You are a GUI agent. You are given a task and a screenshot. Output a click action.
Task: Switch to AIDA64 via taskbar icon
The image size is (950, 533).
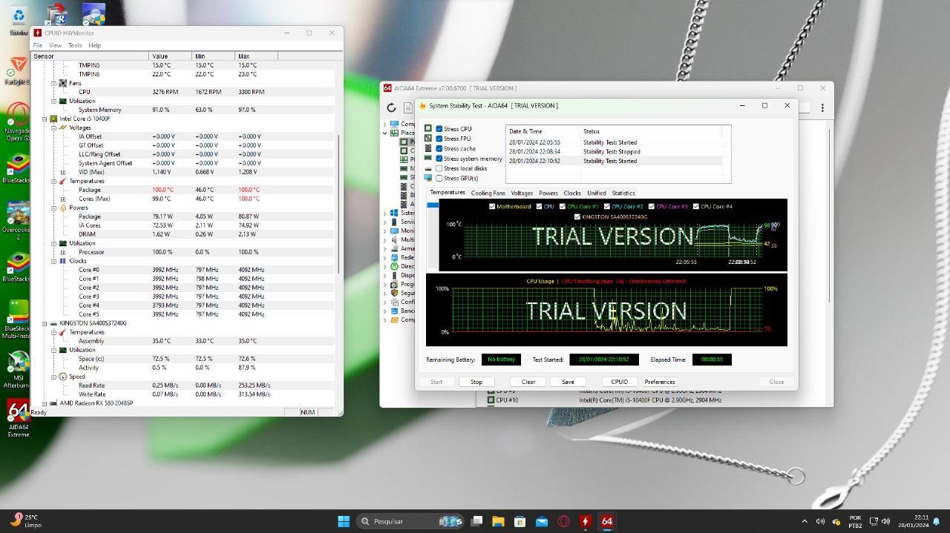606,521
